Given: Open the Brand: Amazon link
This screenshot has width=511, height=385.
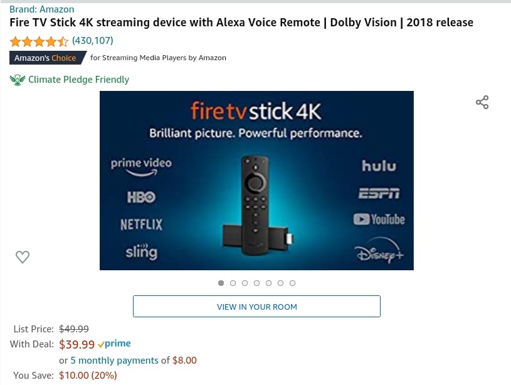Looking at the screenshot, I should point(42,9).
